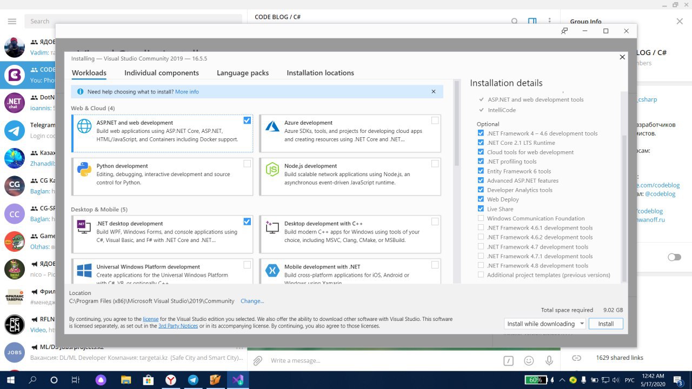This screenshot has width=692, height=389.
Task: Switch to the Workloads tab
Action: pyautogui.click(x=89, y=73)
